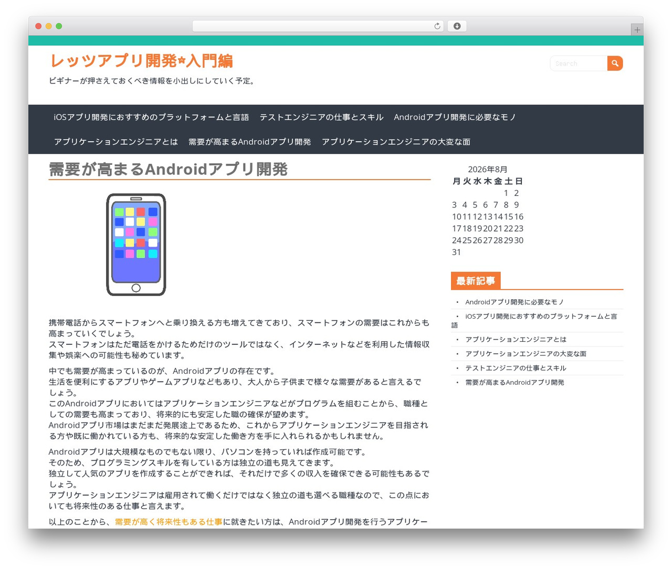Open a new tab with the plus icon
The width and height of the screenshot is (672, 569).
(637, 30)
